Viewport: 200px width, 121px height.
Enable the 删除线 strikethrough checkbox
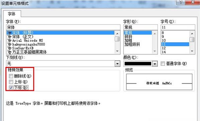coord(11,76)
